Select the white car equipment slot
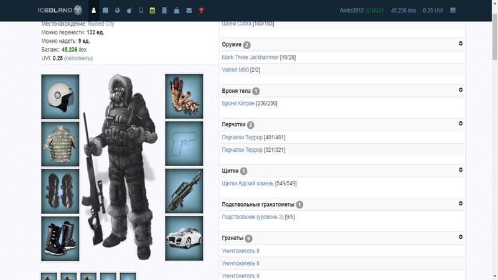Screen dimensions: 498x280 coord(184,238)
